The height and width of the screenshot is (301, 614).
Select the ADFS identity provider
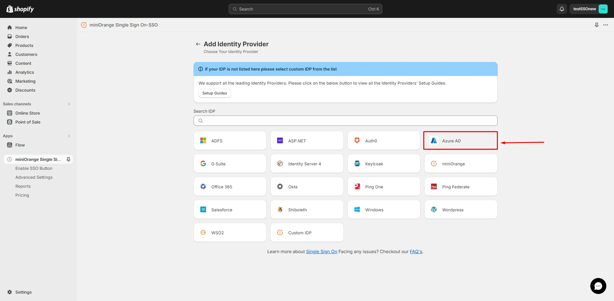[230, 141]
